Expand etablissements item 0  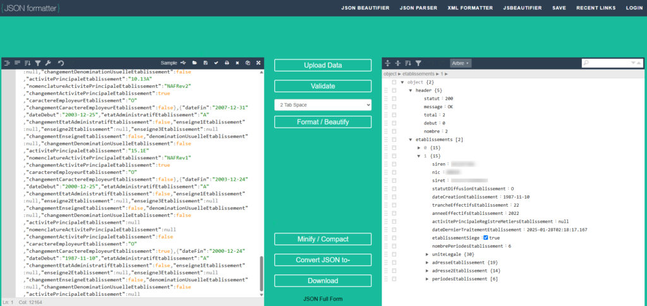[420, 148]
